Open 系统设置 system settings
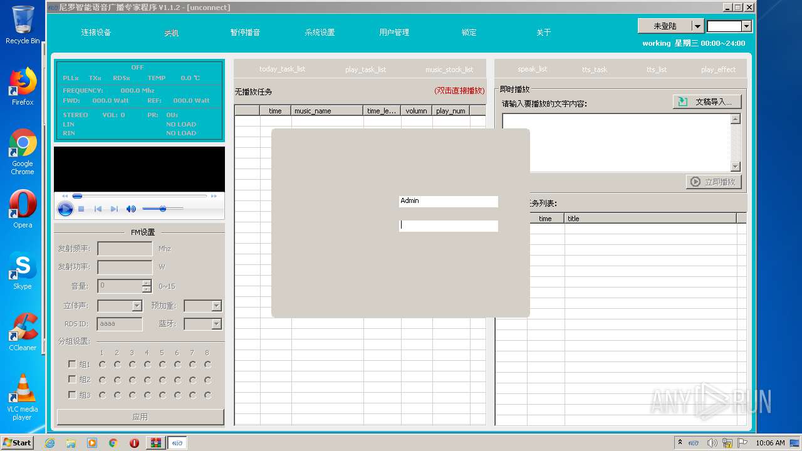 pyautogui.click(x=320, y=33)
